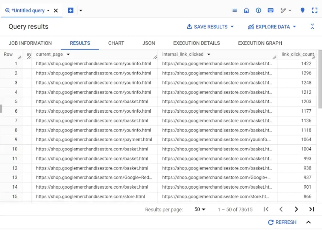Select the JOB INFORMATION tab
The height and width of the screenshot is (230, 322).
click(30, 43)
